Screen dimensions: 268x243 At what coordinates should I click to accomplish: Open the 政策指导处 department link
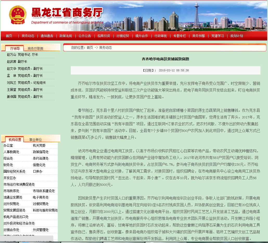[x=41, y=152]
